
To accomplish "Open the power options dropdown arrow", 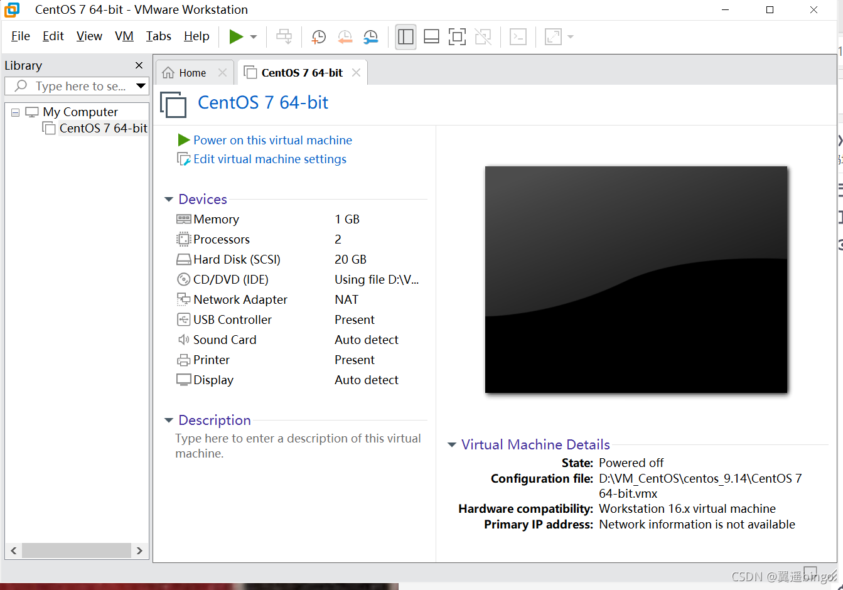I will click(254, 37).
